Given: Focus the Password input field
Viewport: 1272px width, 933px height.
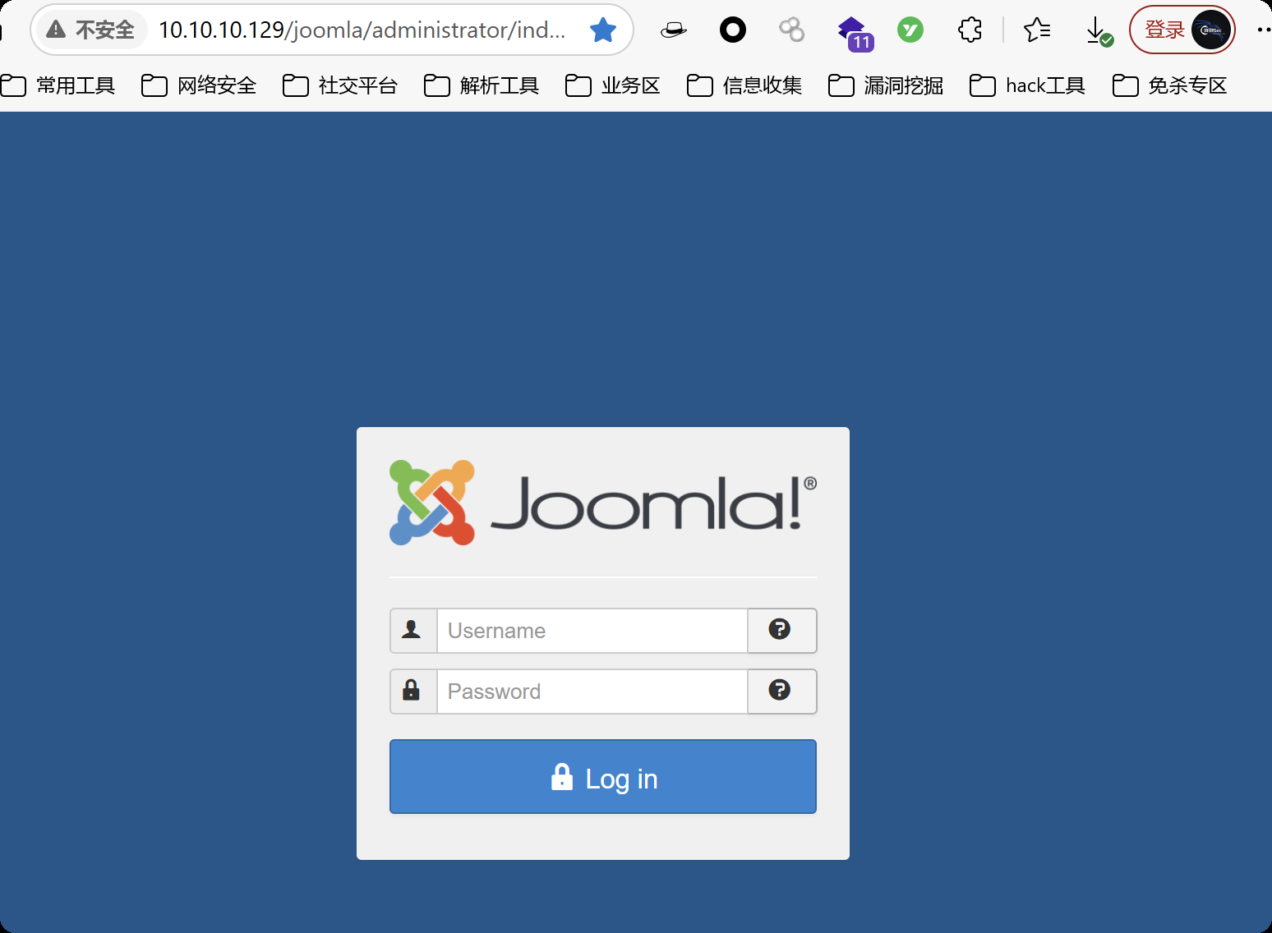Looking at the screenshot, I should (592, 692).
